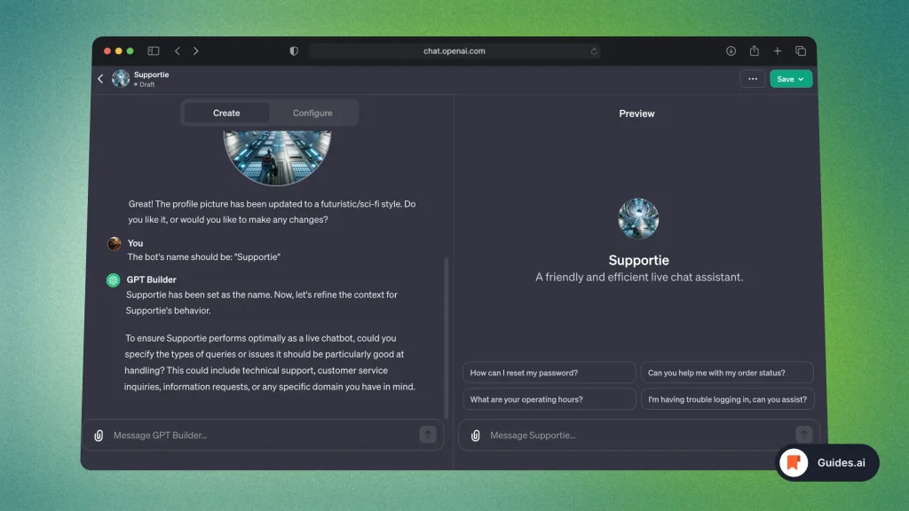909x511 pixels.
Task: Focus the Message GPT Builder input field
Action: [x=264, y=435]
